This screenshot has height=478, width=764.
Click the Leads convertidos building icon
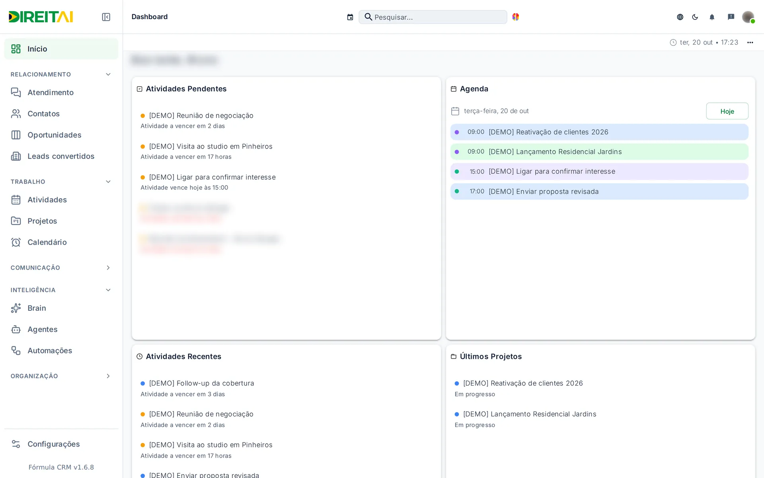(x=16, y=156)
